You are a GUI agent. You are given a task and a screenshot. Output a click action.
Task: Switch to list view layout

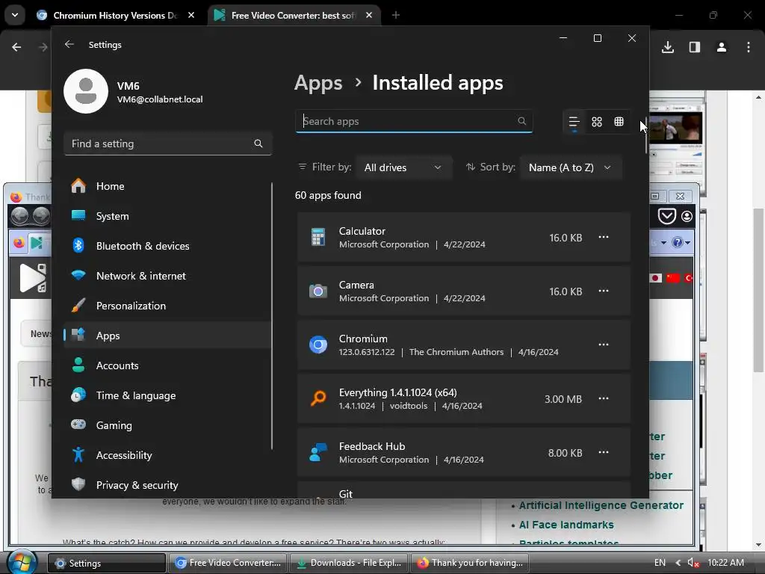tap(574, 122)
